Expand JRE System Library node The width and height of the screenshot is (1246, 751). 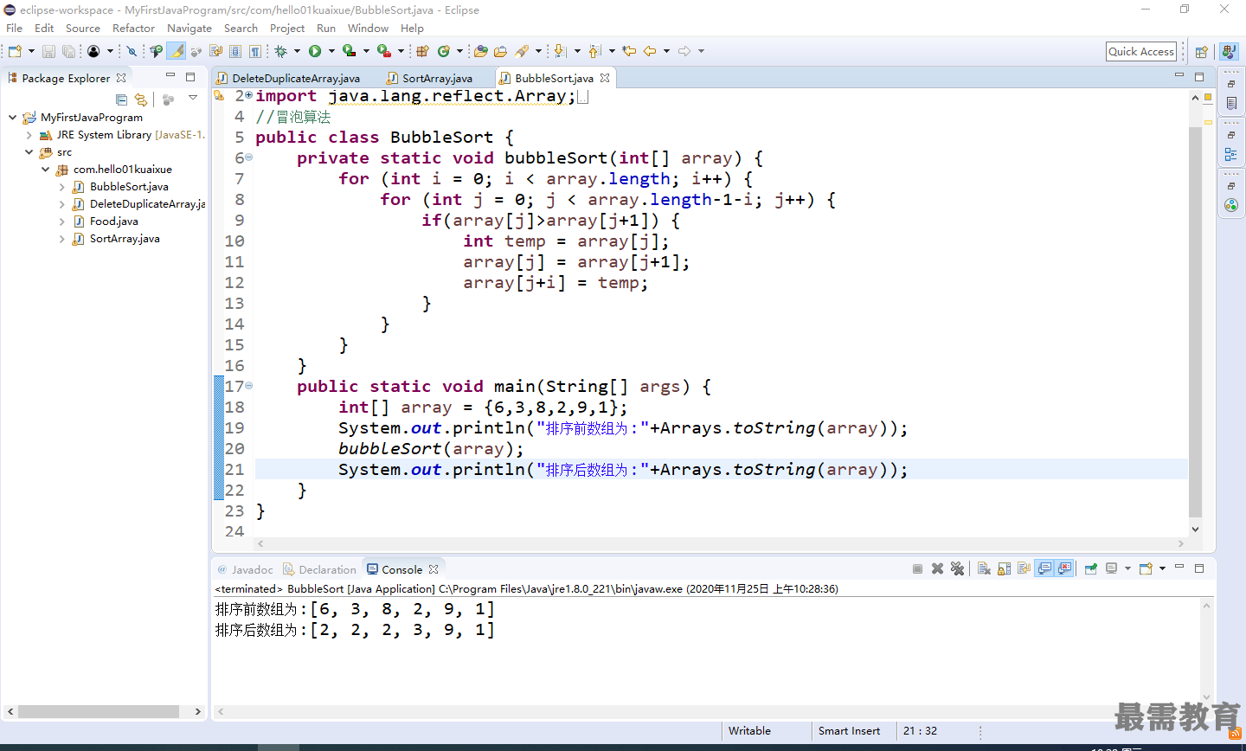[x=29, y=135]
